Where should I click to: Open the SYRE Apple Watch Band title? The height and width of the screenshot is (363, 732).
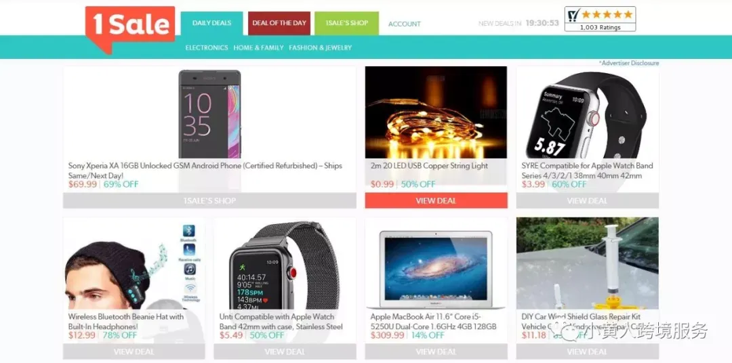point(587,171)
